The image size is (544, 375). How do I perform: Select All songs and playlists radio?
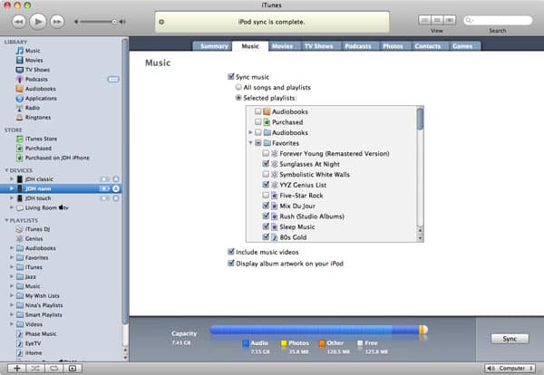point(238,87)
